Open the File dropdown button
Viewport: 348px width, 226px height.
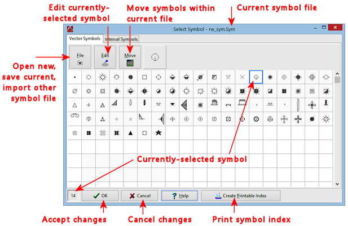tap(81, 57)
